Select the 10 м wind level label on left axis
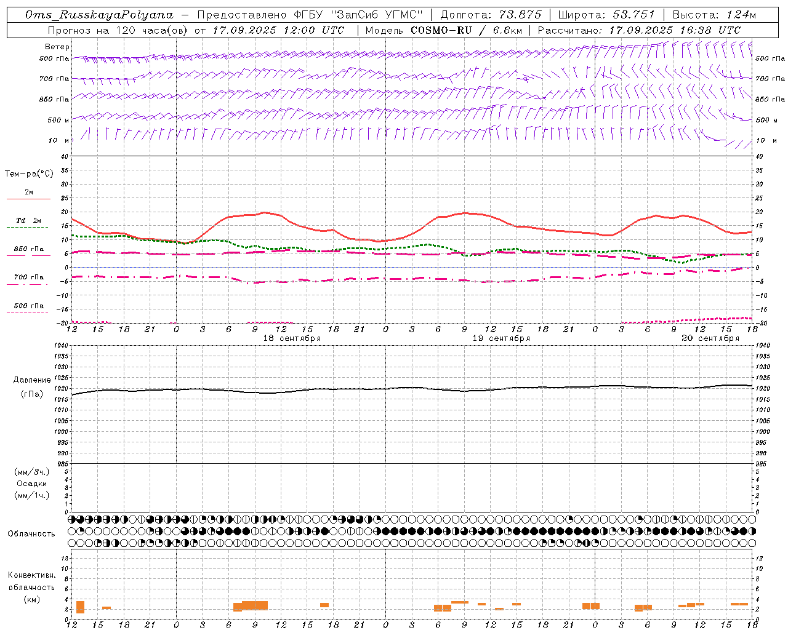The height and width of the screenshot is (630, 788). (x=59, y=140)
